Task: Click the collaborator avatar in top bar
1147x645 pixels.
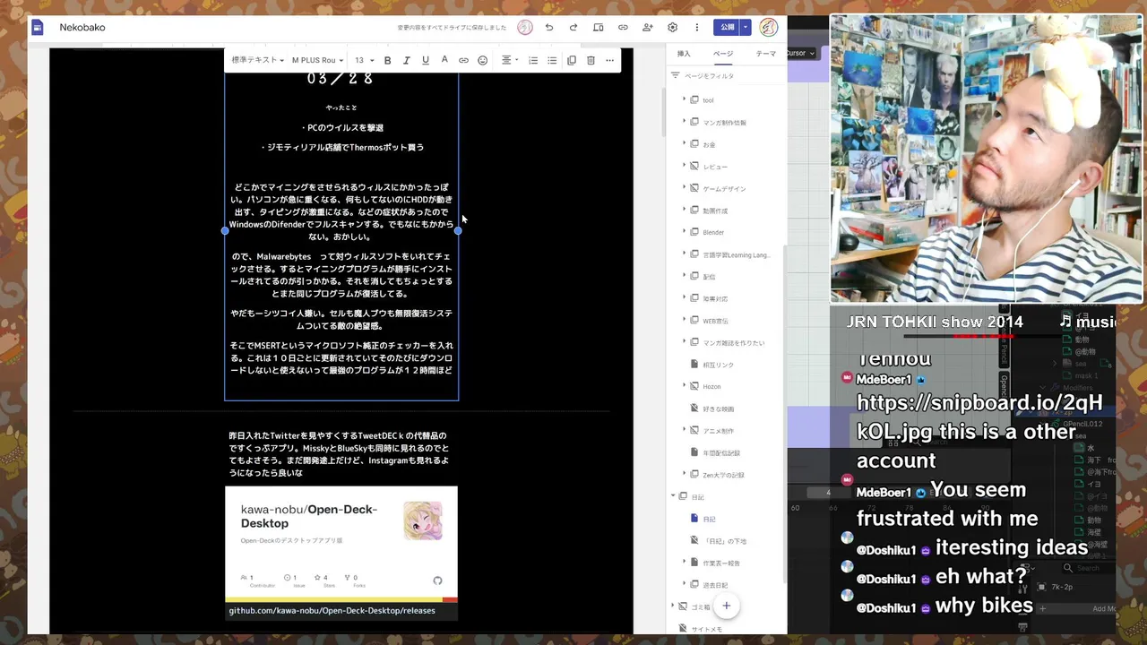Action: (x=525, y=27)
